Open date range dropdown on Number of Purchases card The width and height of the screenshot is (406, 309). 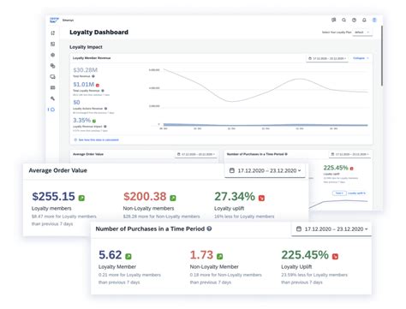point(331,229)
